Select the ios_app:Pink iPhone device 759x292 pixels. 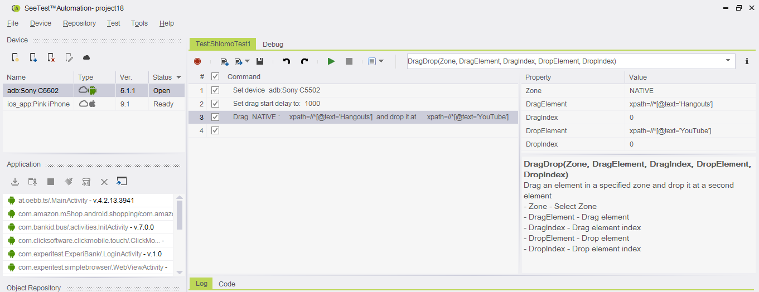point(38,104)
